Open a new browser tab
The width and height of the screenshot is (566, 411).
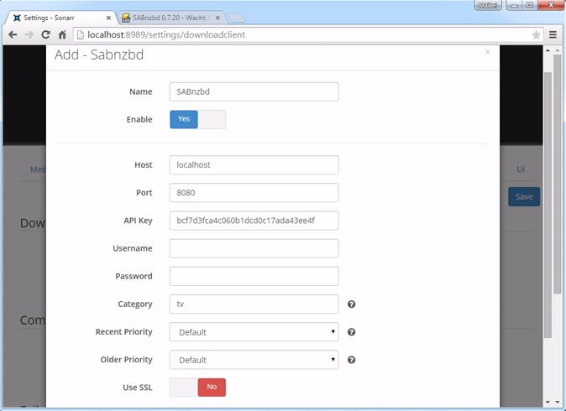(237, 18)
